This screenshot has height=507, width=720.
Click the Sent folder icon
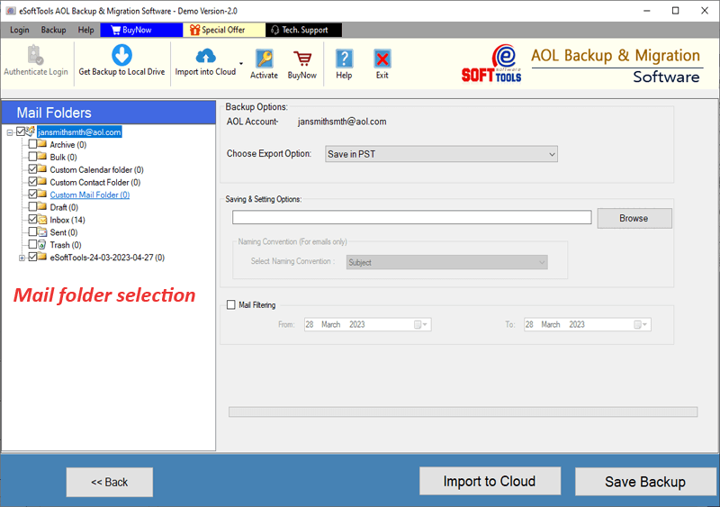(x=42, y=231)
